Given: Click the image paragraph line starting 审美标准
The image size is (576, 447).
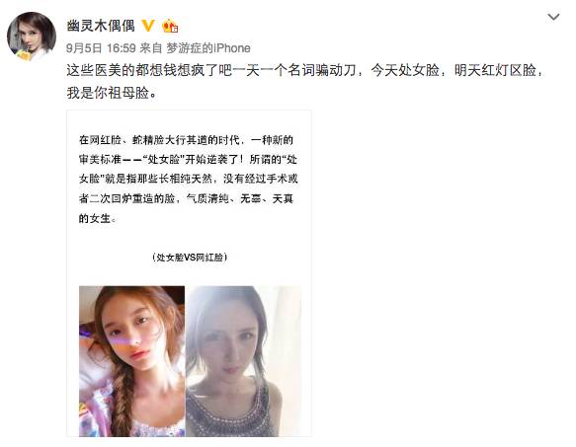Looking at the screenshot, I should tap(188, 159).
